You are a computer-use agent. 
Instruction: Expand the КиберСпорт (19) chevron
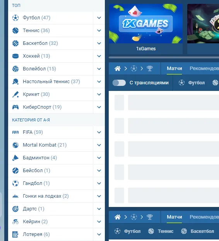pyautogui.click(x=99, y=107)
